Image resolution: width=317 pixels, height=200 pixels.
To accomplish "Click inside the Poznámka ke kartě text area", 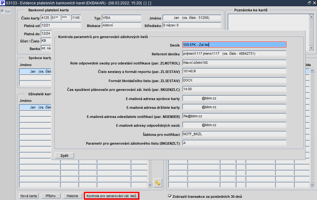I will click(269, 22).
